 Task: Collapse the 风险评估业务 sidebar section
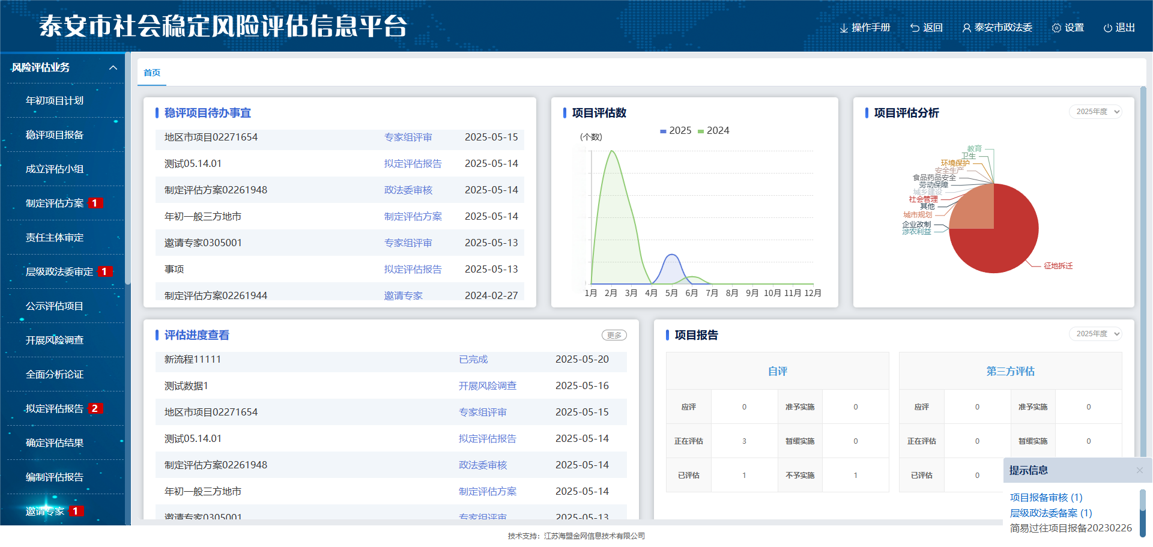112,68
